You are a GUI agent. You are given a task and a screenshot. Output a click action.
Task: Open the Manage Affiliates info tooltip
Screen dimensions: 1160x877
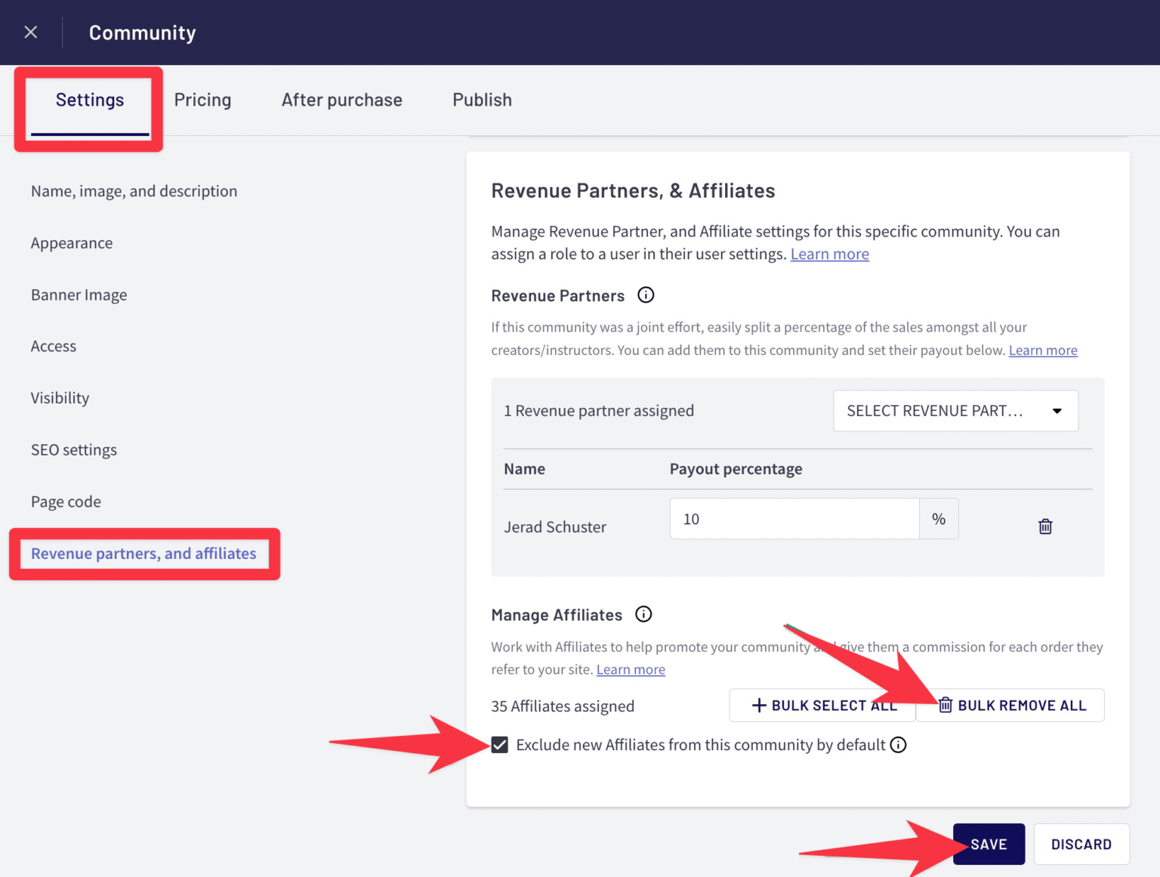(643, 614)
